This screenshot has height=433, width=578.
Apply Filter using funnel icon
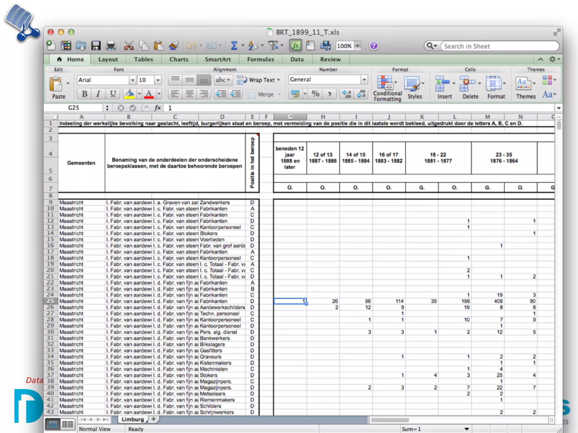point(273,45)
